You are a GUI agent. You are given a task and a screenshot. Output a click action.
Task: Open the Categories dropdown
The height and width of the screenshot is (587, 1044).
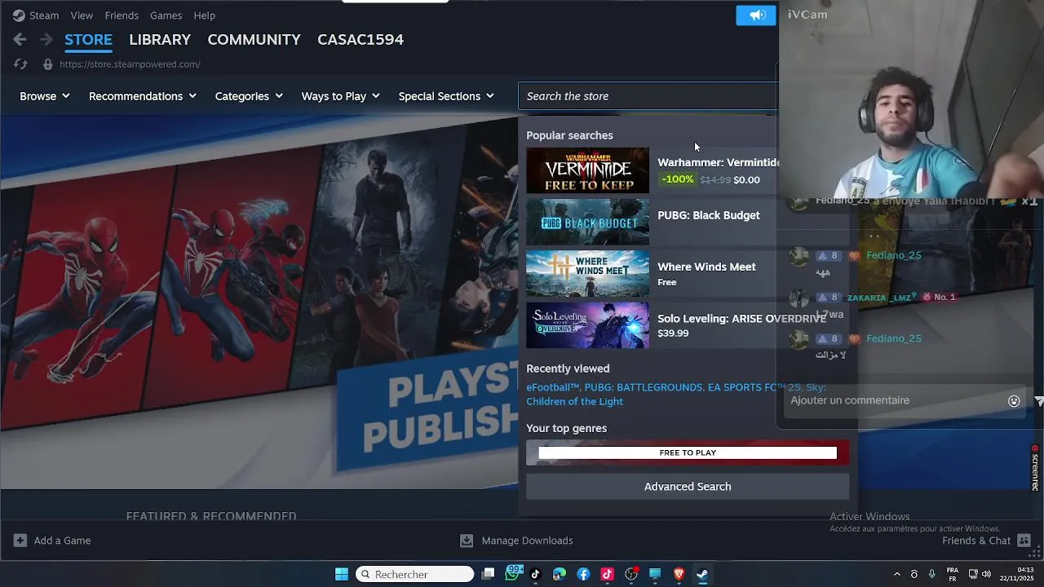[249, 96]
